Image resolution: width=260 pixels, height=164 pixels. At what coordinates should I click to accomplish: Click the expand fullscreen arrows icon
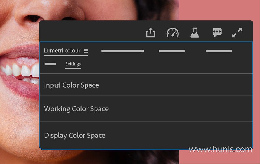[237, 33]
